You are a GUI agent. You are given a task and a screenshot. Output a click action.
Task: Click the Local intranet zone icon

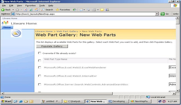(148, 97)
